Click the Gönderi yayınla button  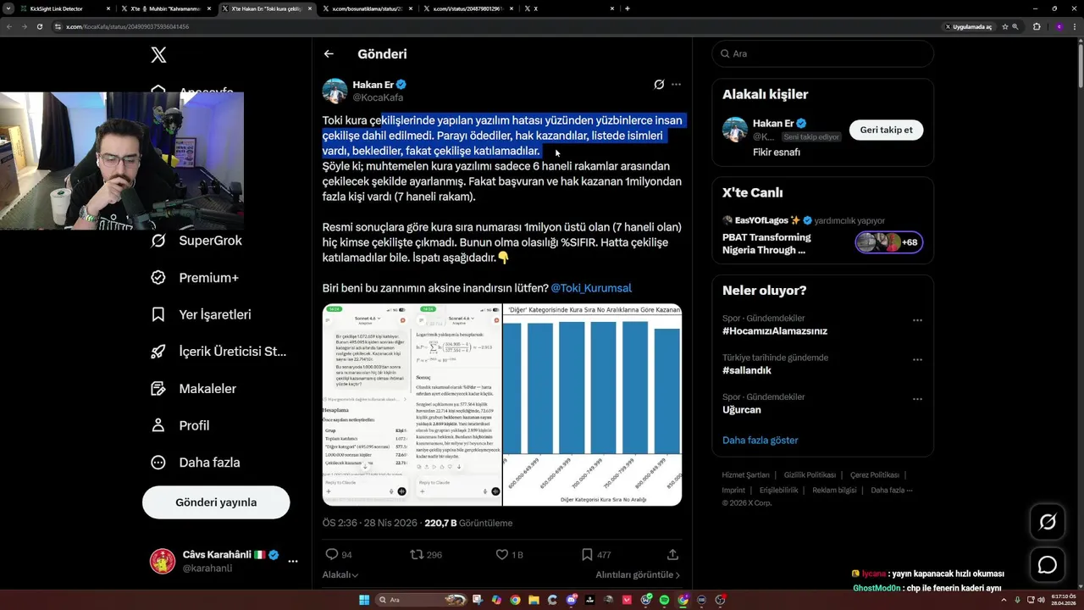point(216,502)
